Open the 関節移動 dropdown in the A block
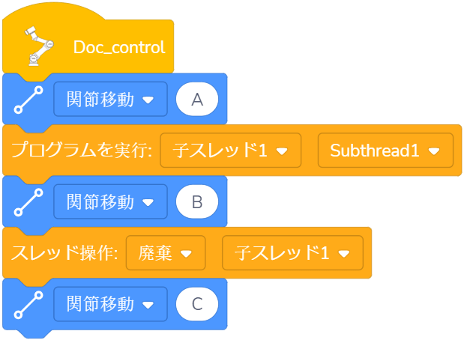Image resolution: width=464 pixels, height=340 pixels. coord(110,100)
